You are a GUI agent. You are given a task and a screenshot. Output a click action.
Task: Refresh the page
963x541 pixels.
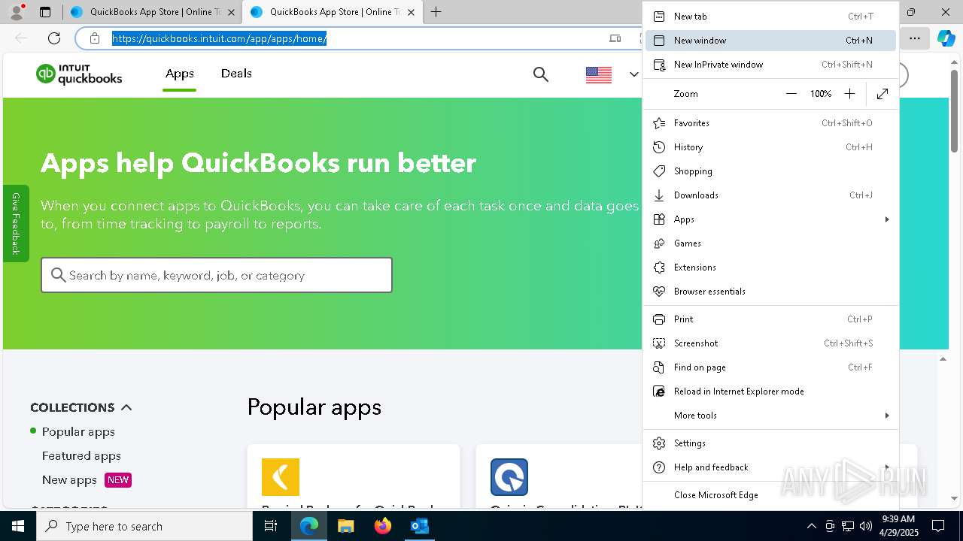[54, 38]
